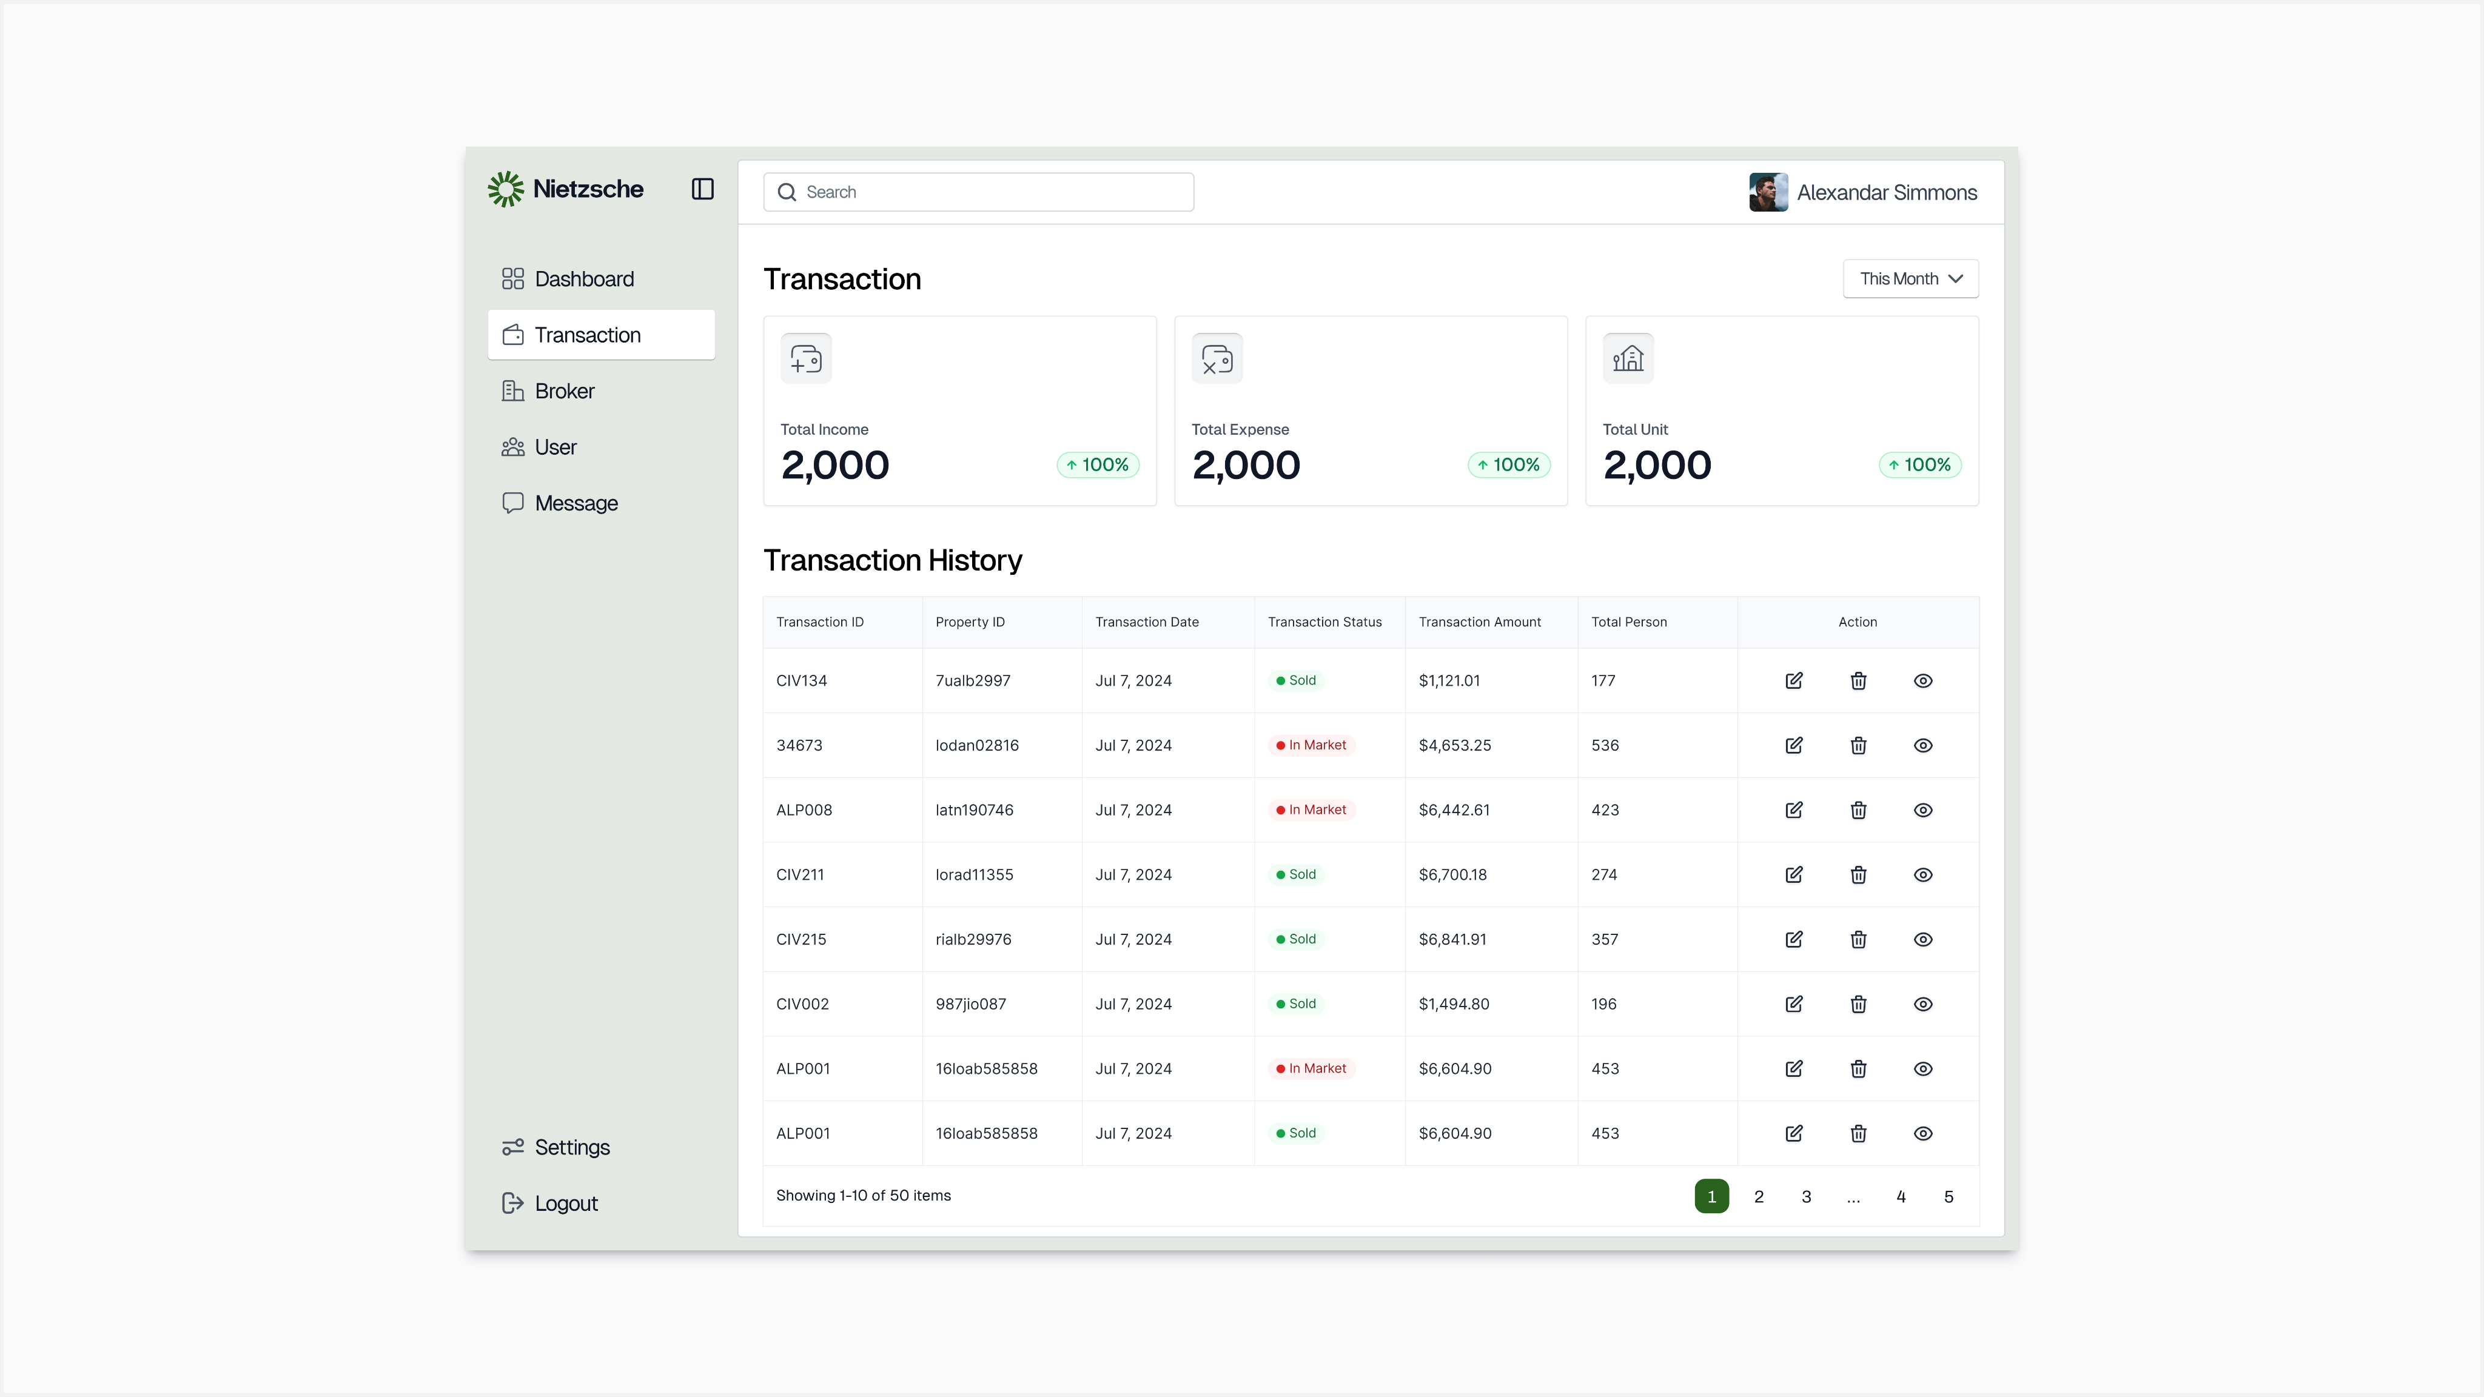Screen dimensions: 2484x1397
Task: Open the Broker sidebar menu item
Action: tap(564, 390)
